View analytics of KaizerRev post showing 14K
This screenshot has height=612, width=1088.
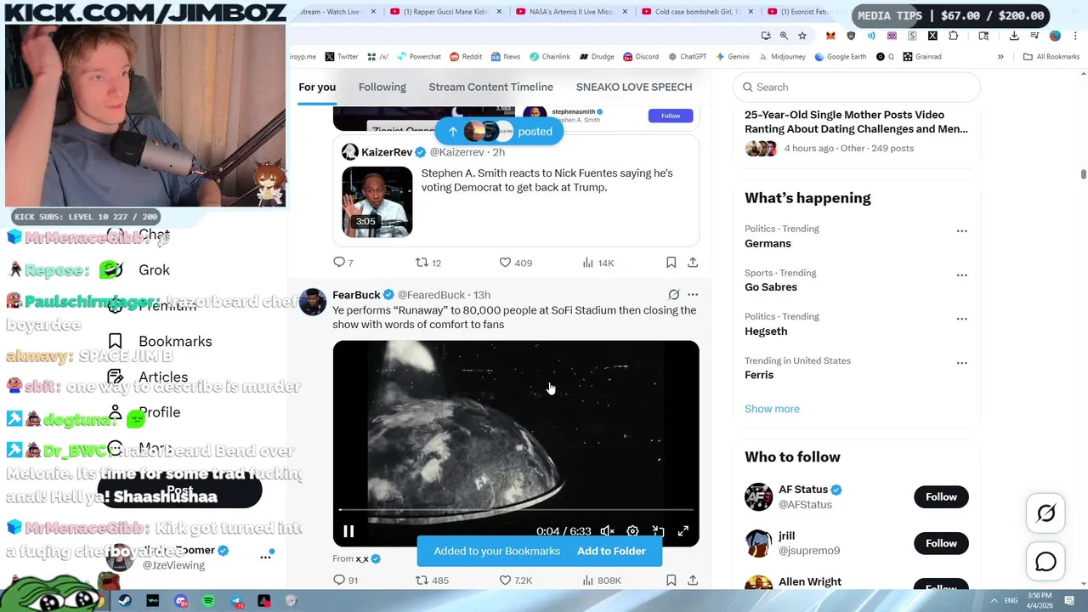[x=598, y=263]
